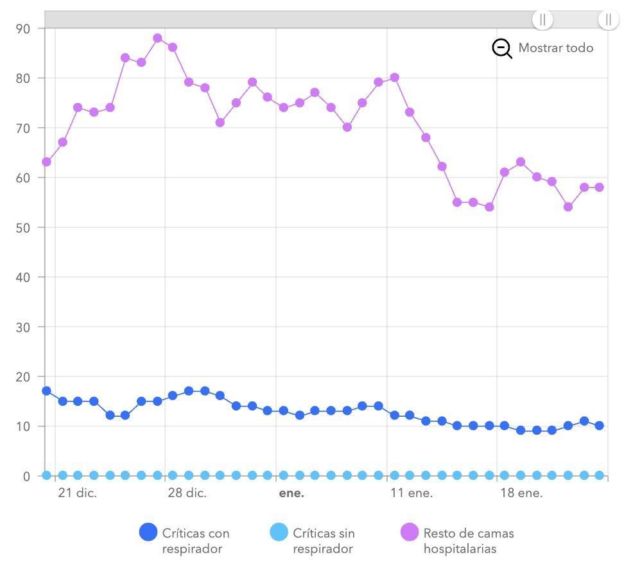Select the dark blue legend dot icon
Screen dimensions: 624x569
coord(148,532)
